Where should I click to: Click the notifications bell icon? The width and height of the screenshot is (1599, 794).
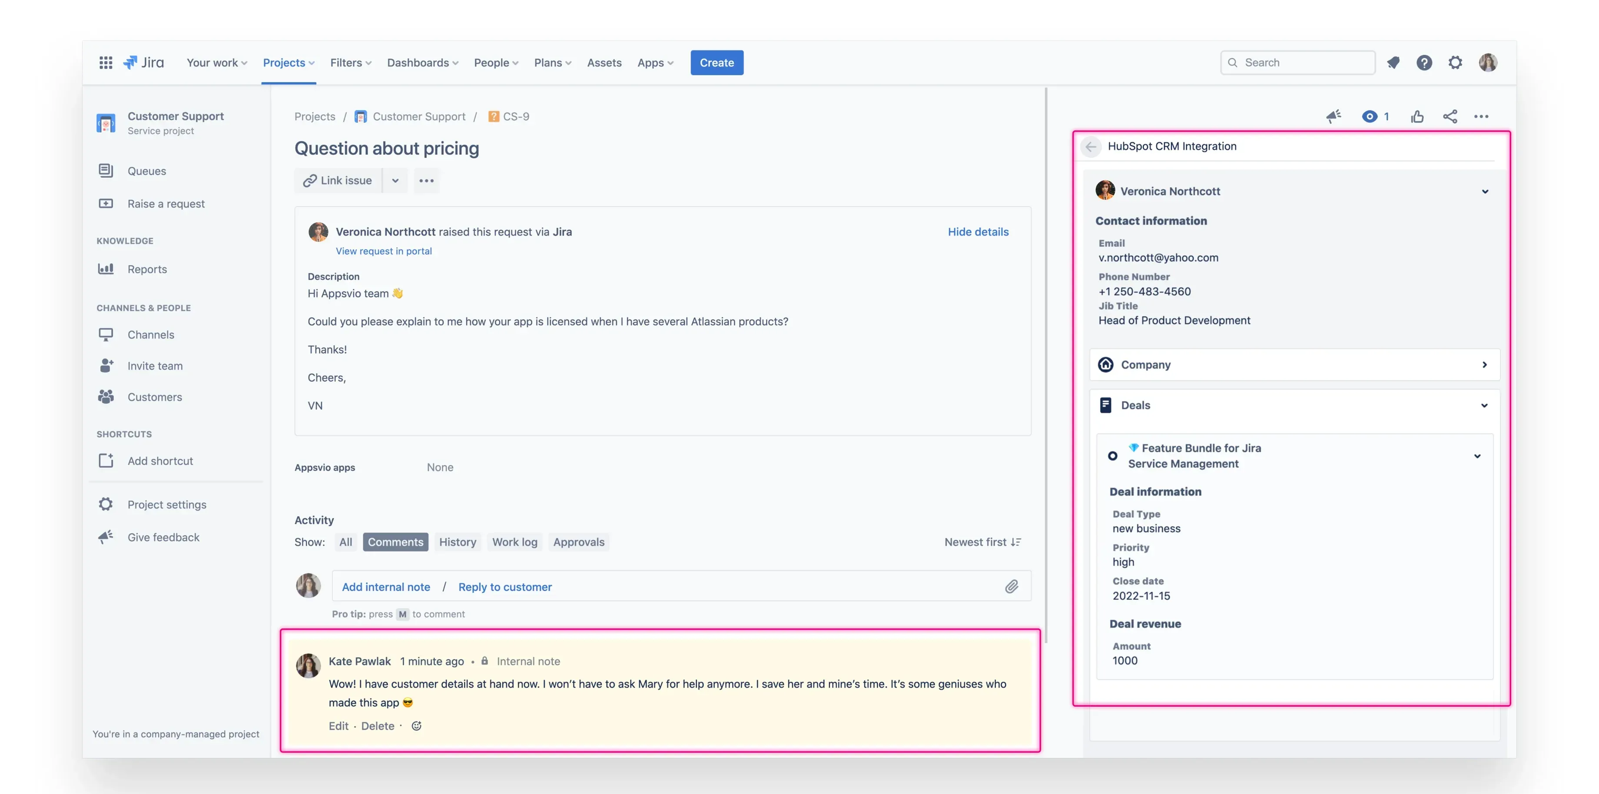pos(1393,63)
